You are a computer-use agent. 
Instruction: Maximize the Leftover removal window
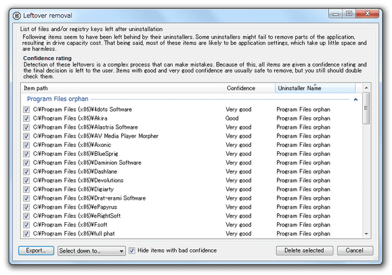click(349, 14)
